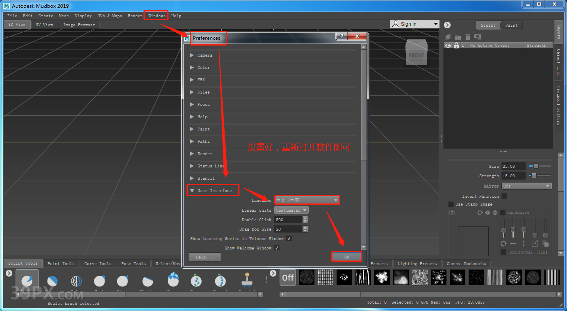Click the delete layer trash icon
Screen dimensions: 567x311
pos(467,37)
